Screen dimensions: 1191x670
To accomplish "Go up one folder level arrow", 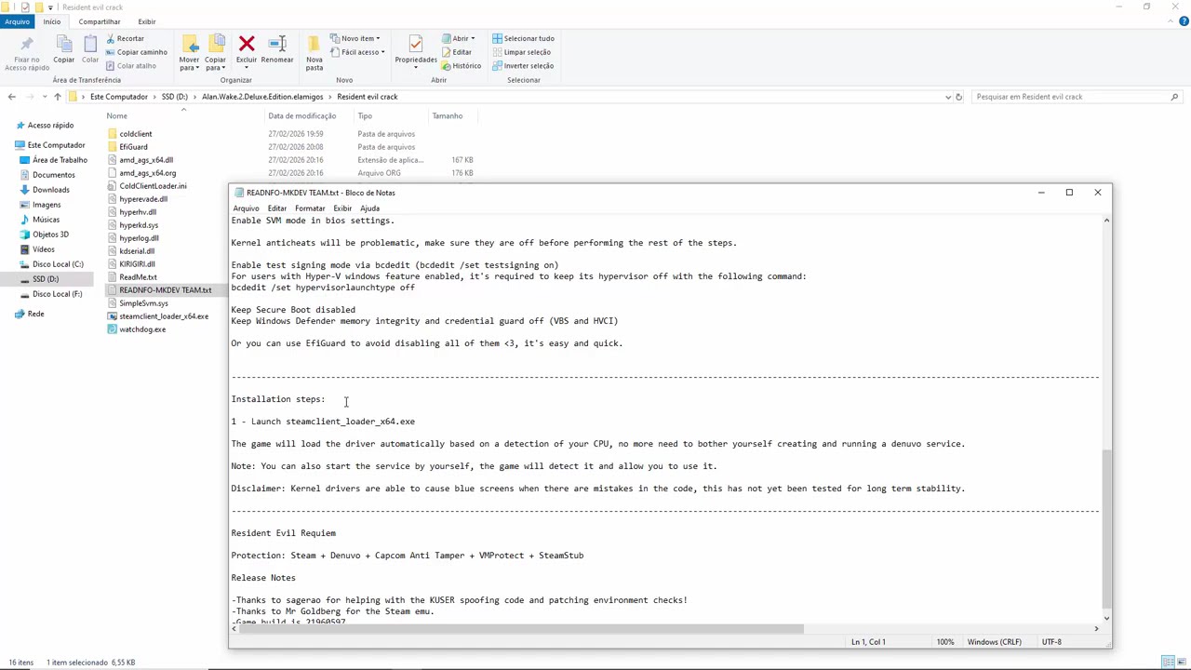I will coord(57,97).
